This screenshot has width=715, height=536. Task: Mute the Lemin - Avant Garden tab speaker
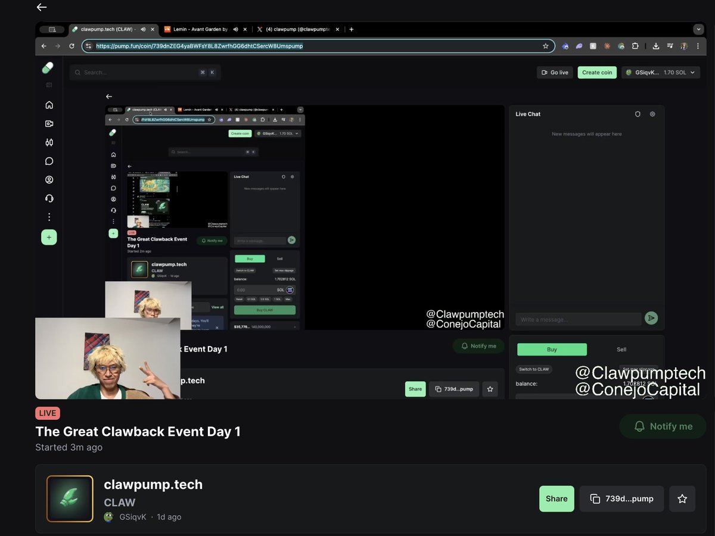point(236,29)
